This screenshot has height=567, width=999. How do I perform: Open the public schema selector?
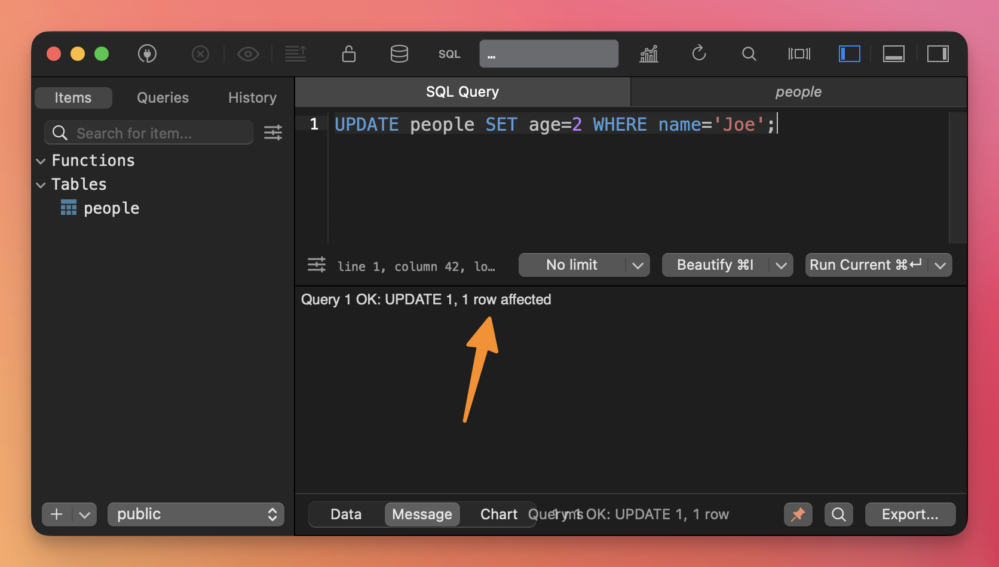(x=196, y=514)
